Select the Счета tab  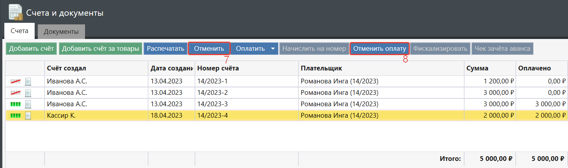(19, 31)
